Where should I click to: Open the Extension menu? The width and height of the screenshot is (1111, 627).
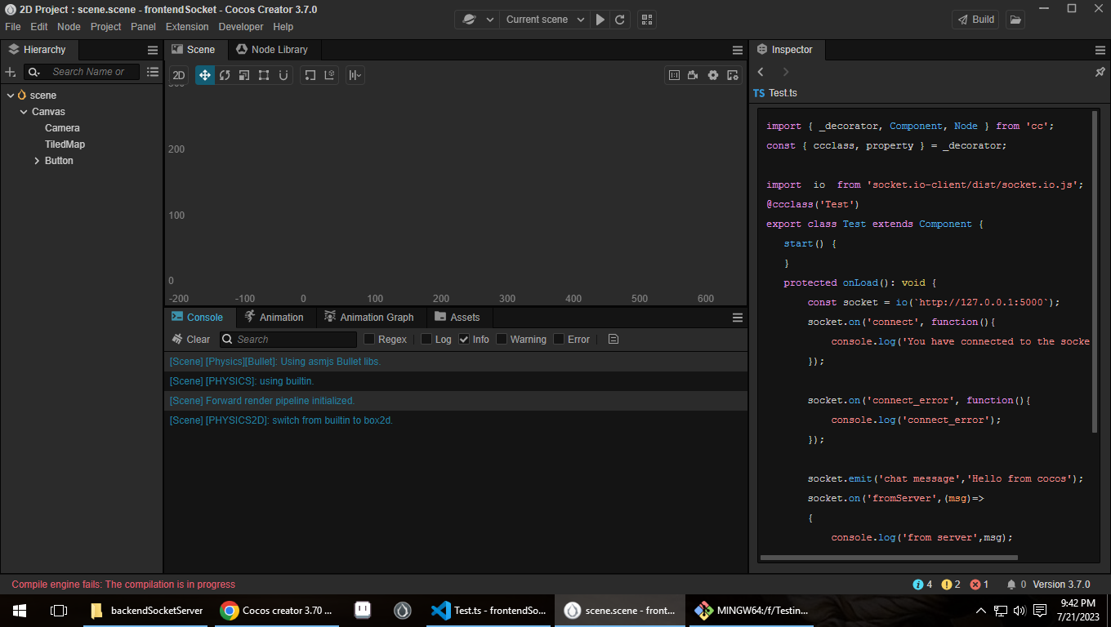pos(187,27)
